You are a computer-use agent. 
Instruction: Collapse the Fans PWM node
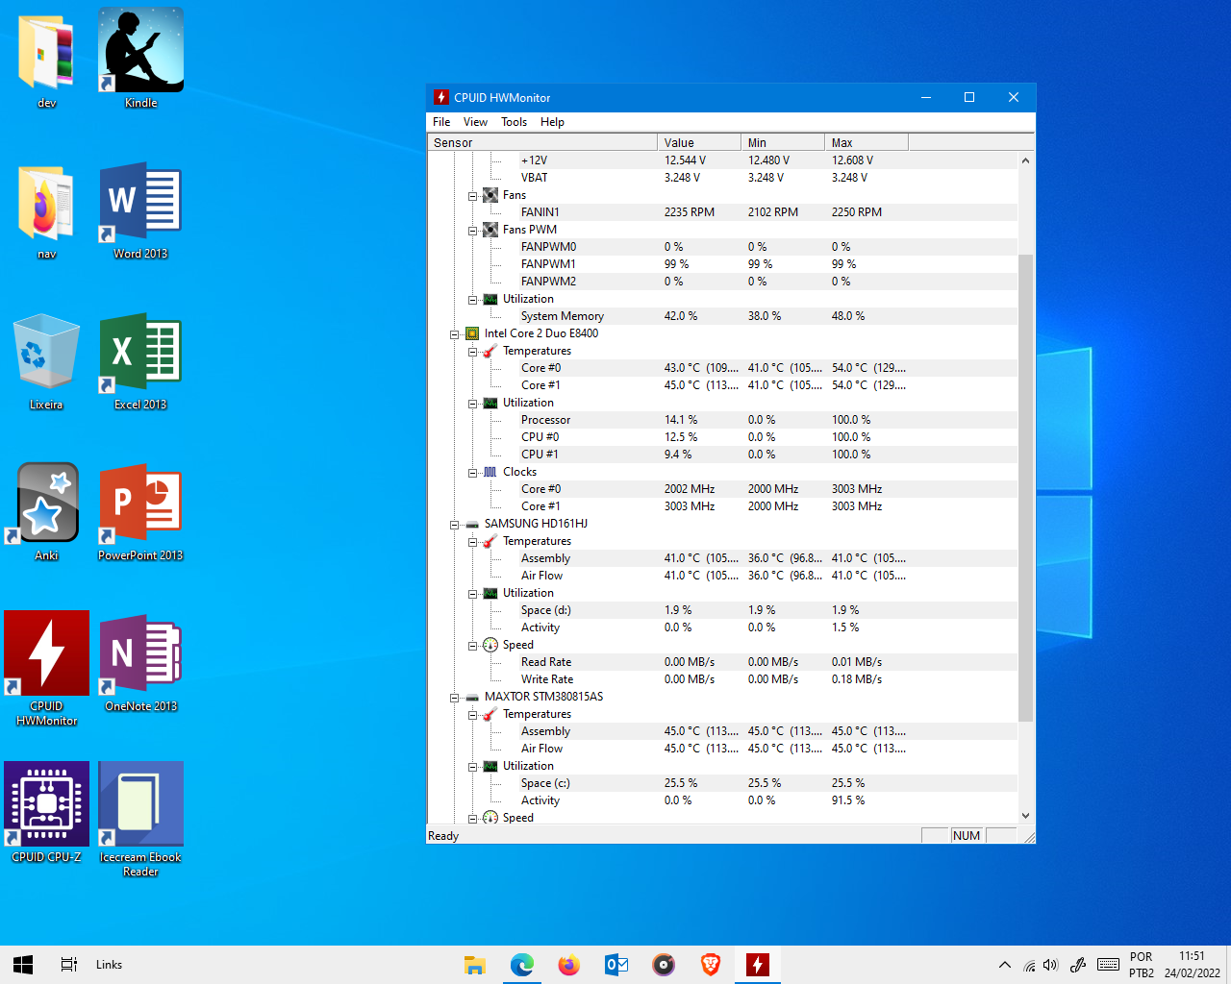tap(473, 231)
